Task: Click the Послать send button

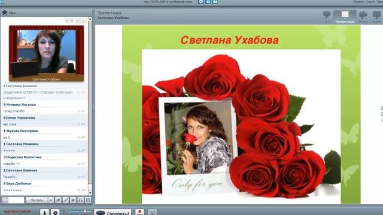Action: [37, 200]
